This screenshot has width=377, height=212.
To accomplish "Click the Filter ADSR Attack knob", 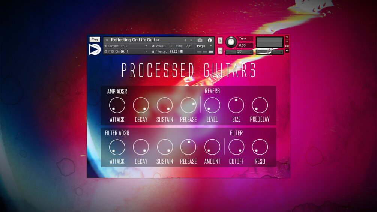I will click(117, 147).
